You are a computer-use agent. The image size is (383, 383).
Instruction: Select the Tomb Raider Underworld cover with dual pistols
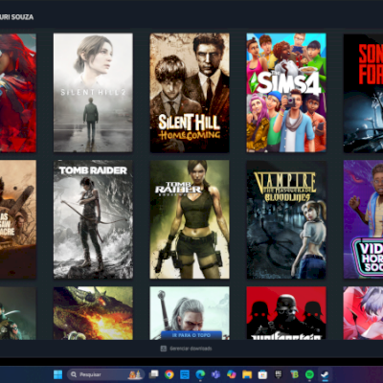tap(190, 219)
